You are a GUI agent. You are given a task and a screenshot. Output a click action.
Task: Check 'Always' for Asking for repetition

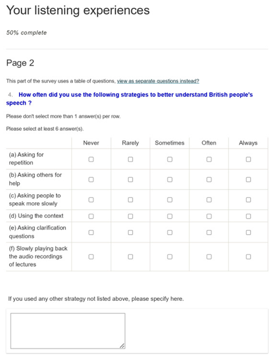click(248, 159)
